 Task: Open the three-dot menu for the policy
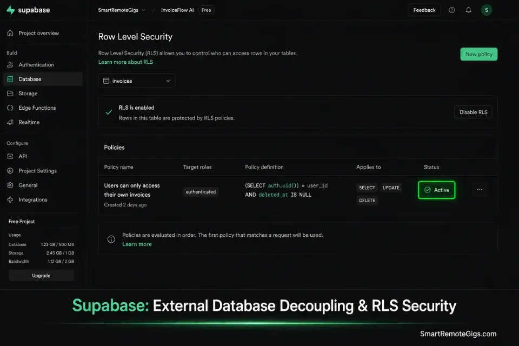pyautogui.click(x=480, y=190)
